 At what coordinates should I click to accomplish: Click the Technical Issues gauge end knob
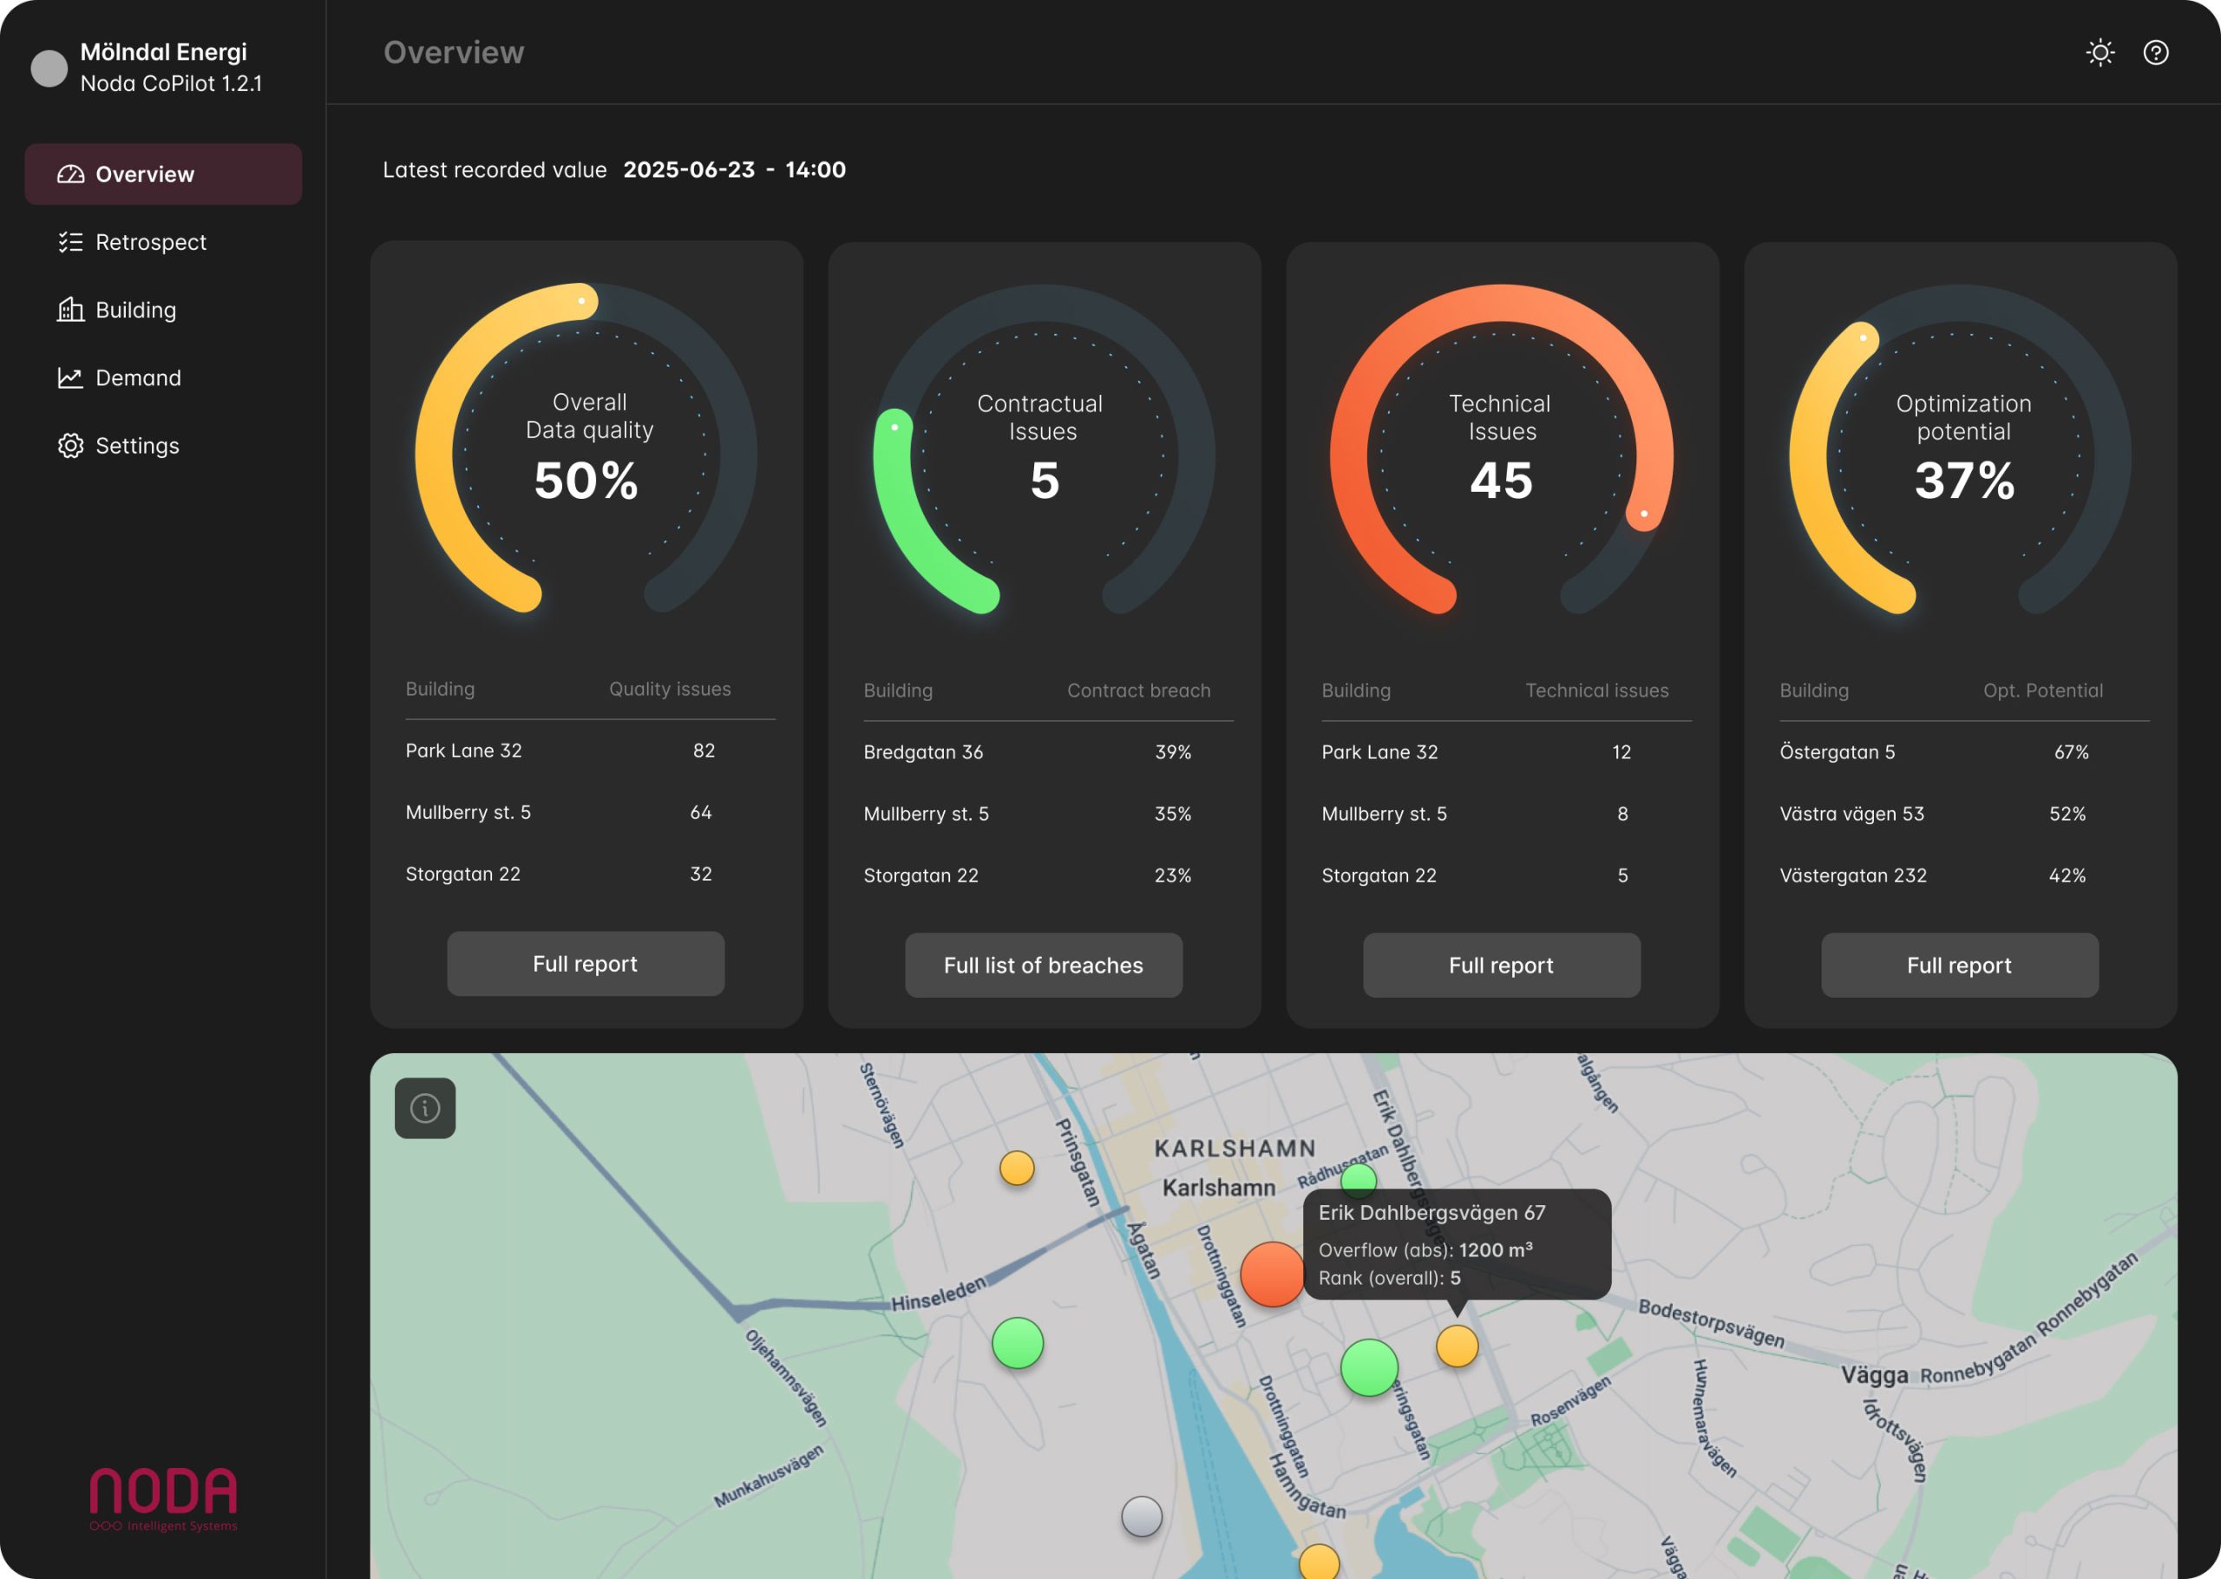(x=1644, y=514)
